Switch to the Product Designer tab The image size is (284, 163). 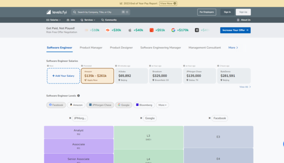pos(121,48)
